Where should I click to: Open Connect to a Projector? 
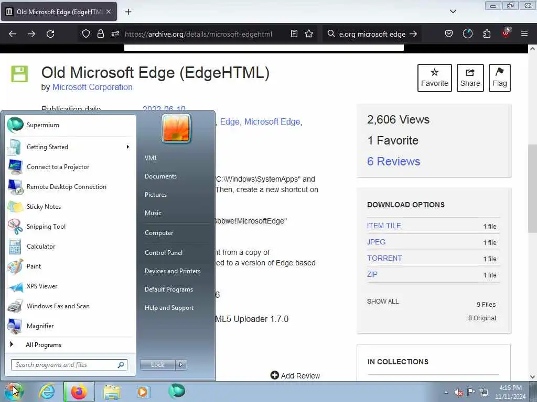click(x=70, y=167)
